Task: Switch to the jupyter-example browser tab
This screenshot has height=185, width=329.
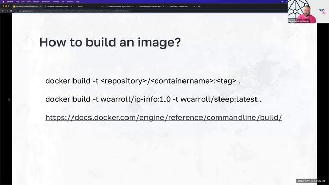Action: coord(150,7)
